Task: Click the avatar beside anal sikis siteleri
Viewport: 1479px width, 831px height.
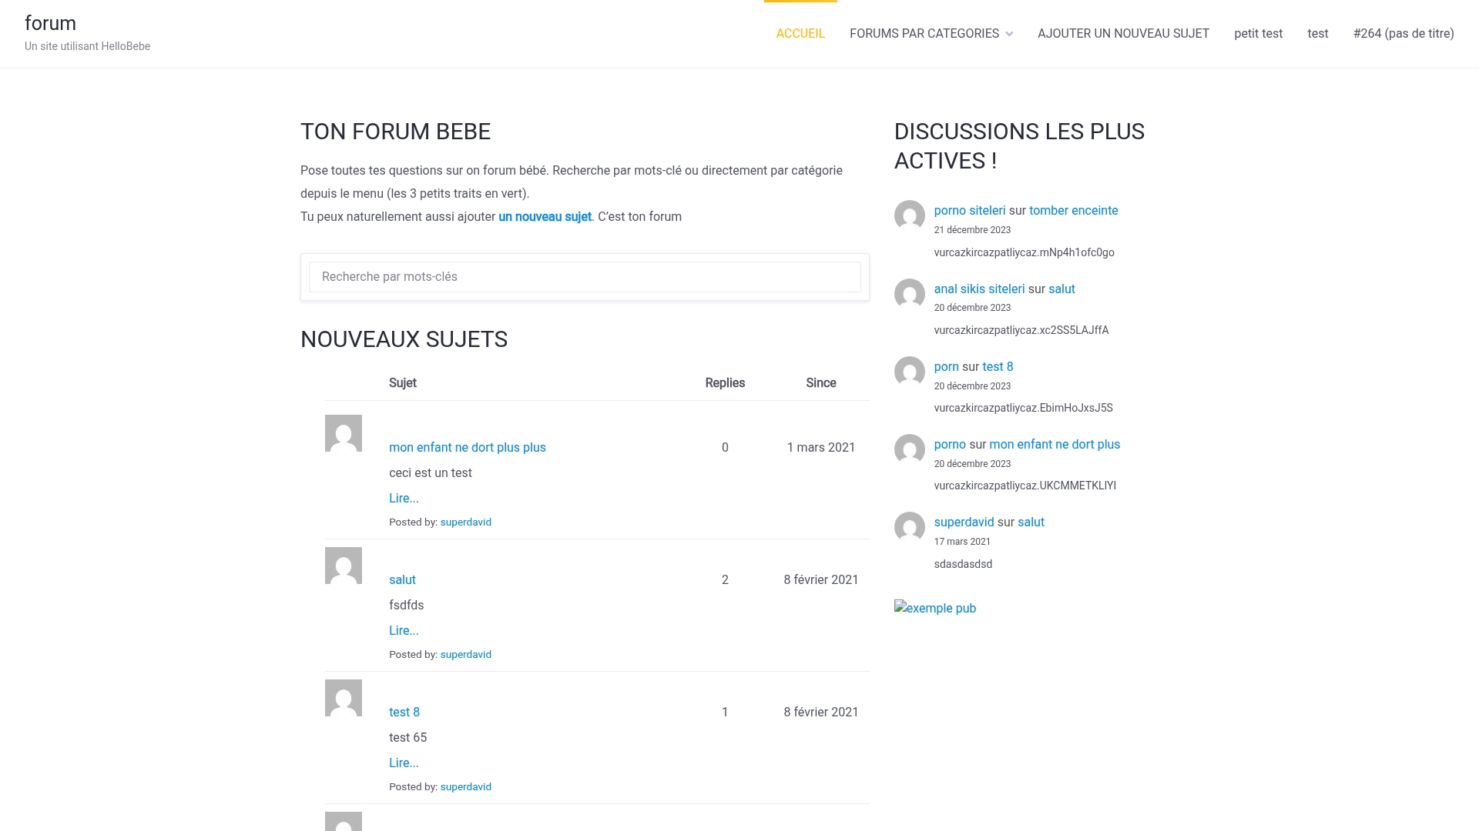Action: point(910,294)
